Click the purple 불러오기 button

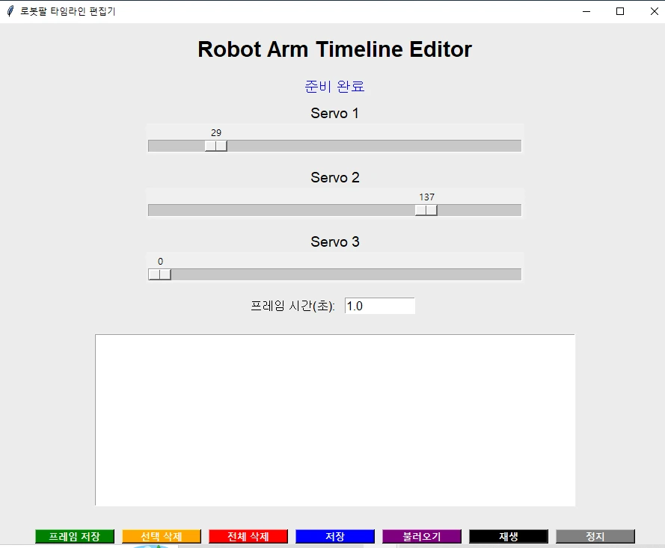coord(422,536)
